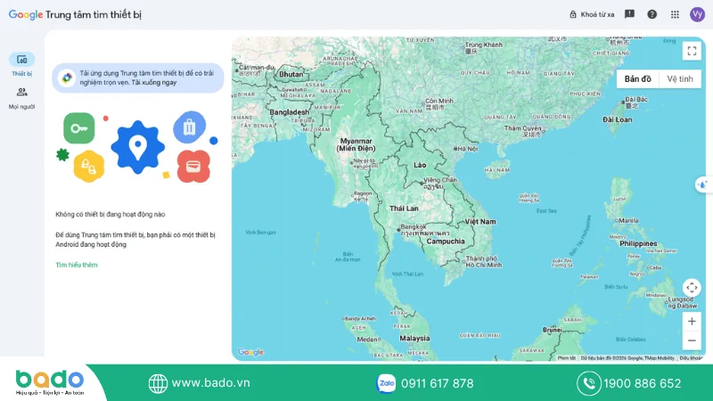Click the Việt Nam label on map
The height and width of the screenshot is (401, 713).
(480, 221)
